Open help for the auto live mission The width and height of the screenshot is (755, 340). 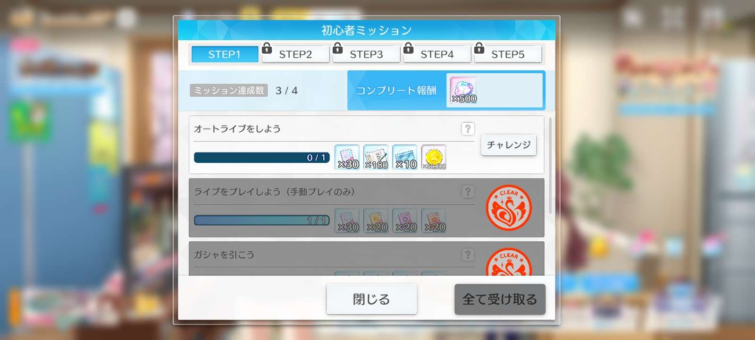pos(468,128)
